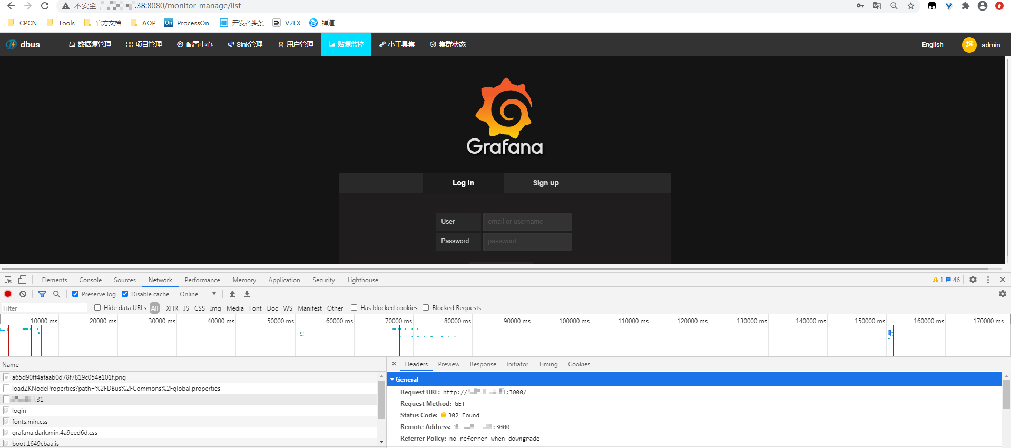This screenshot has height=448, width=1011.
Task: Clear network log icon
Action: point(23,294)
